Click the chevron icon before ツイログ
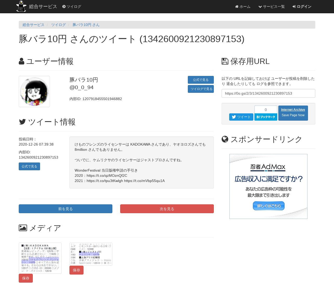Screen dimensions: 334x306 coord(64,6)
